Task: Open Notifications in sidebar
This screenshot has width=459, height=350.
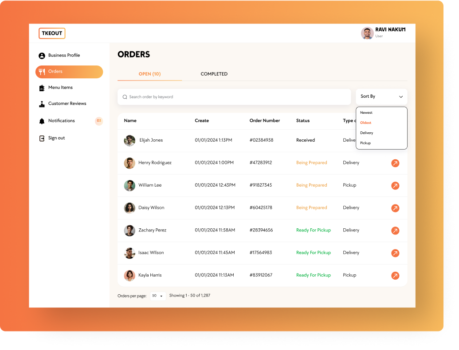Action: (x=62, y=121)
